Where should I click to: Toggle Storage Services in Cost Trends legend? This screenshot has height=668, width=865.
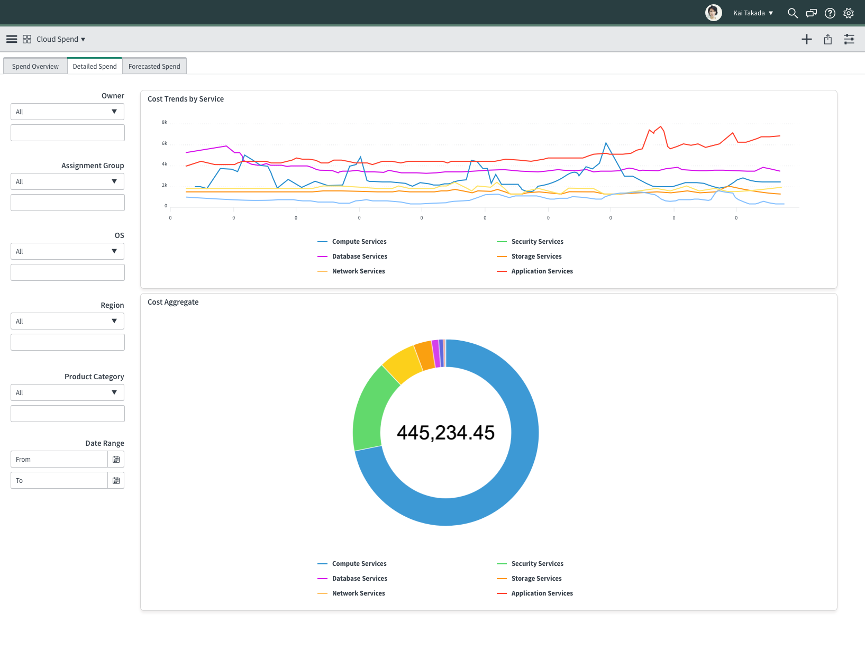[x=529, y=257]
